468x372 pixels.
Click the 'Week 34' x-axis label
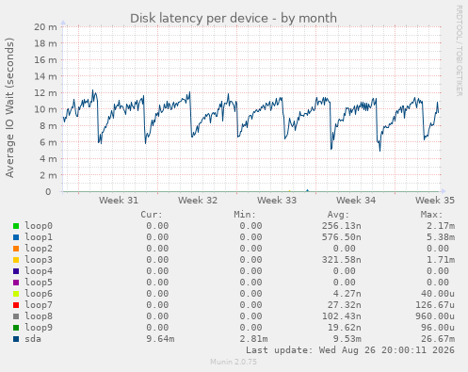[x=356, y=201]
